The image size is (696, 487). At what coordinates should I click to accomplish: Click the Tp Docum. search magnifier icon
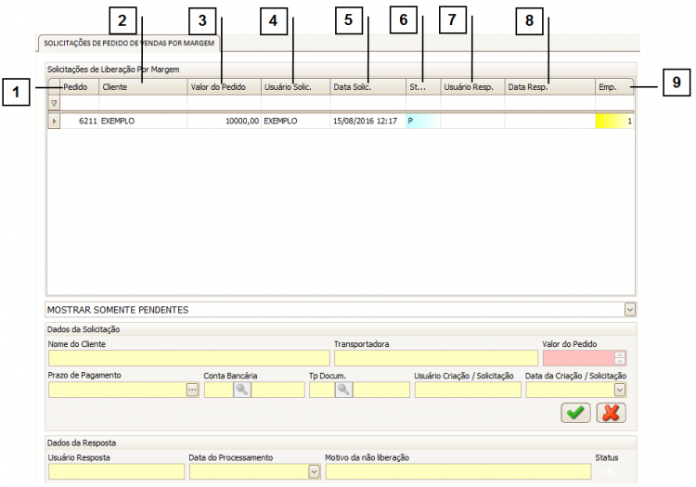pyautogui.click(x=343, y=391)
